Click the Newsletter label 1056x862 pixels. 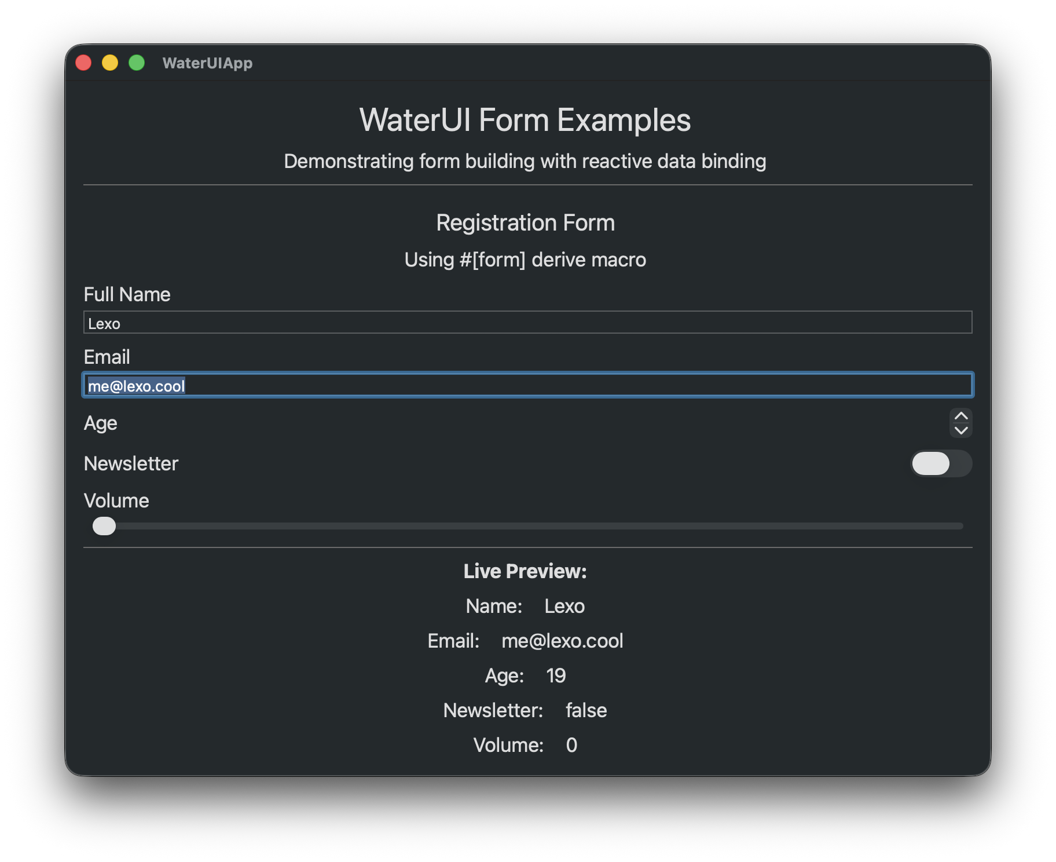[x=131, y=463]
